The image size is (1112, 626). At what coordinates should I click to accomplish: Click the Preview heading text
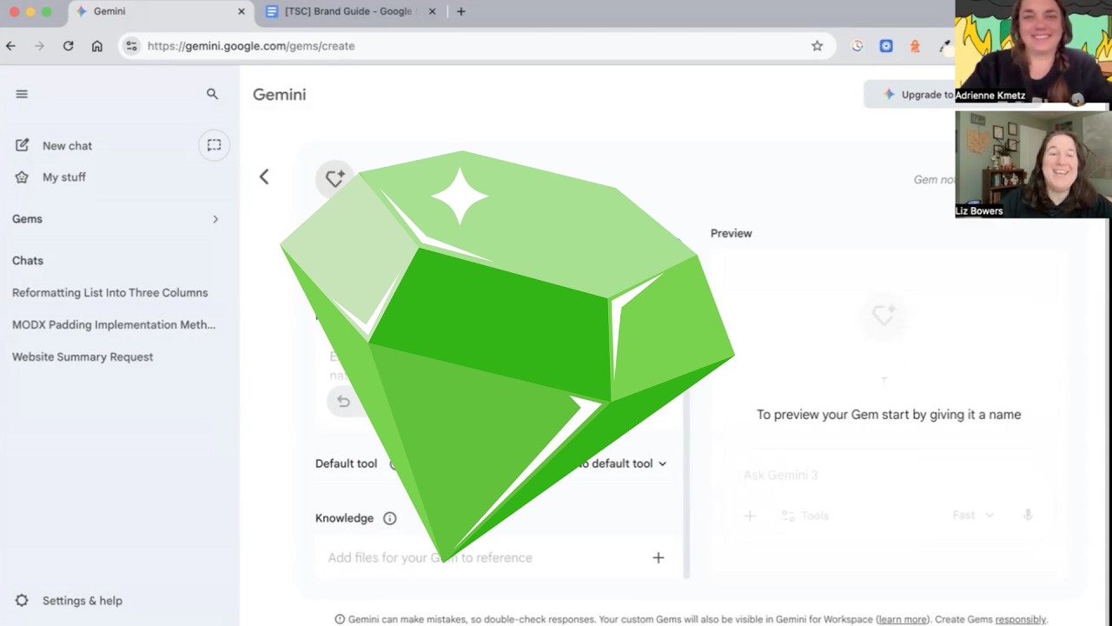click(731, 233)
